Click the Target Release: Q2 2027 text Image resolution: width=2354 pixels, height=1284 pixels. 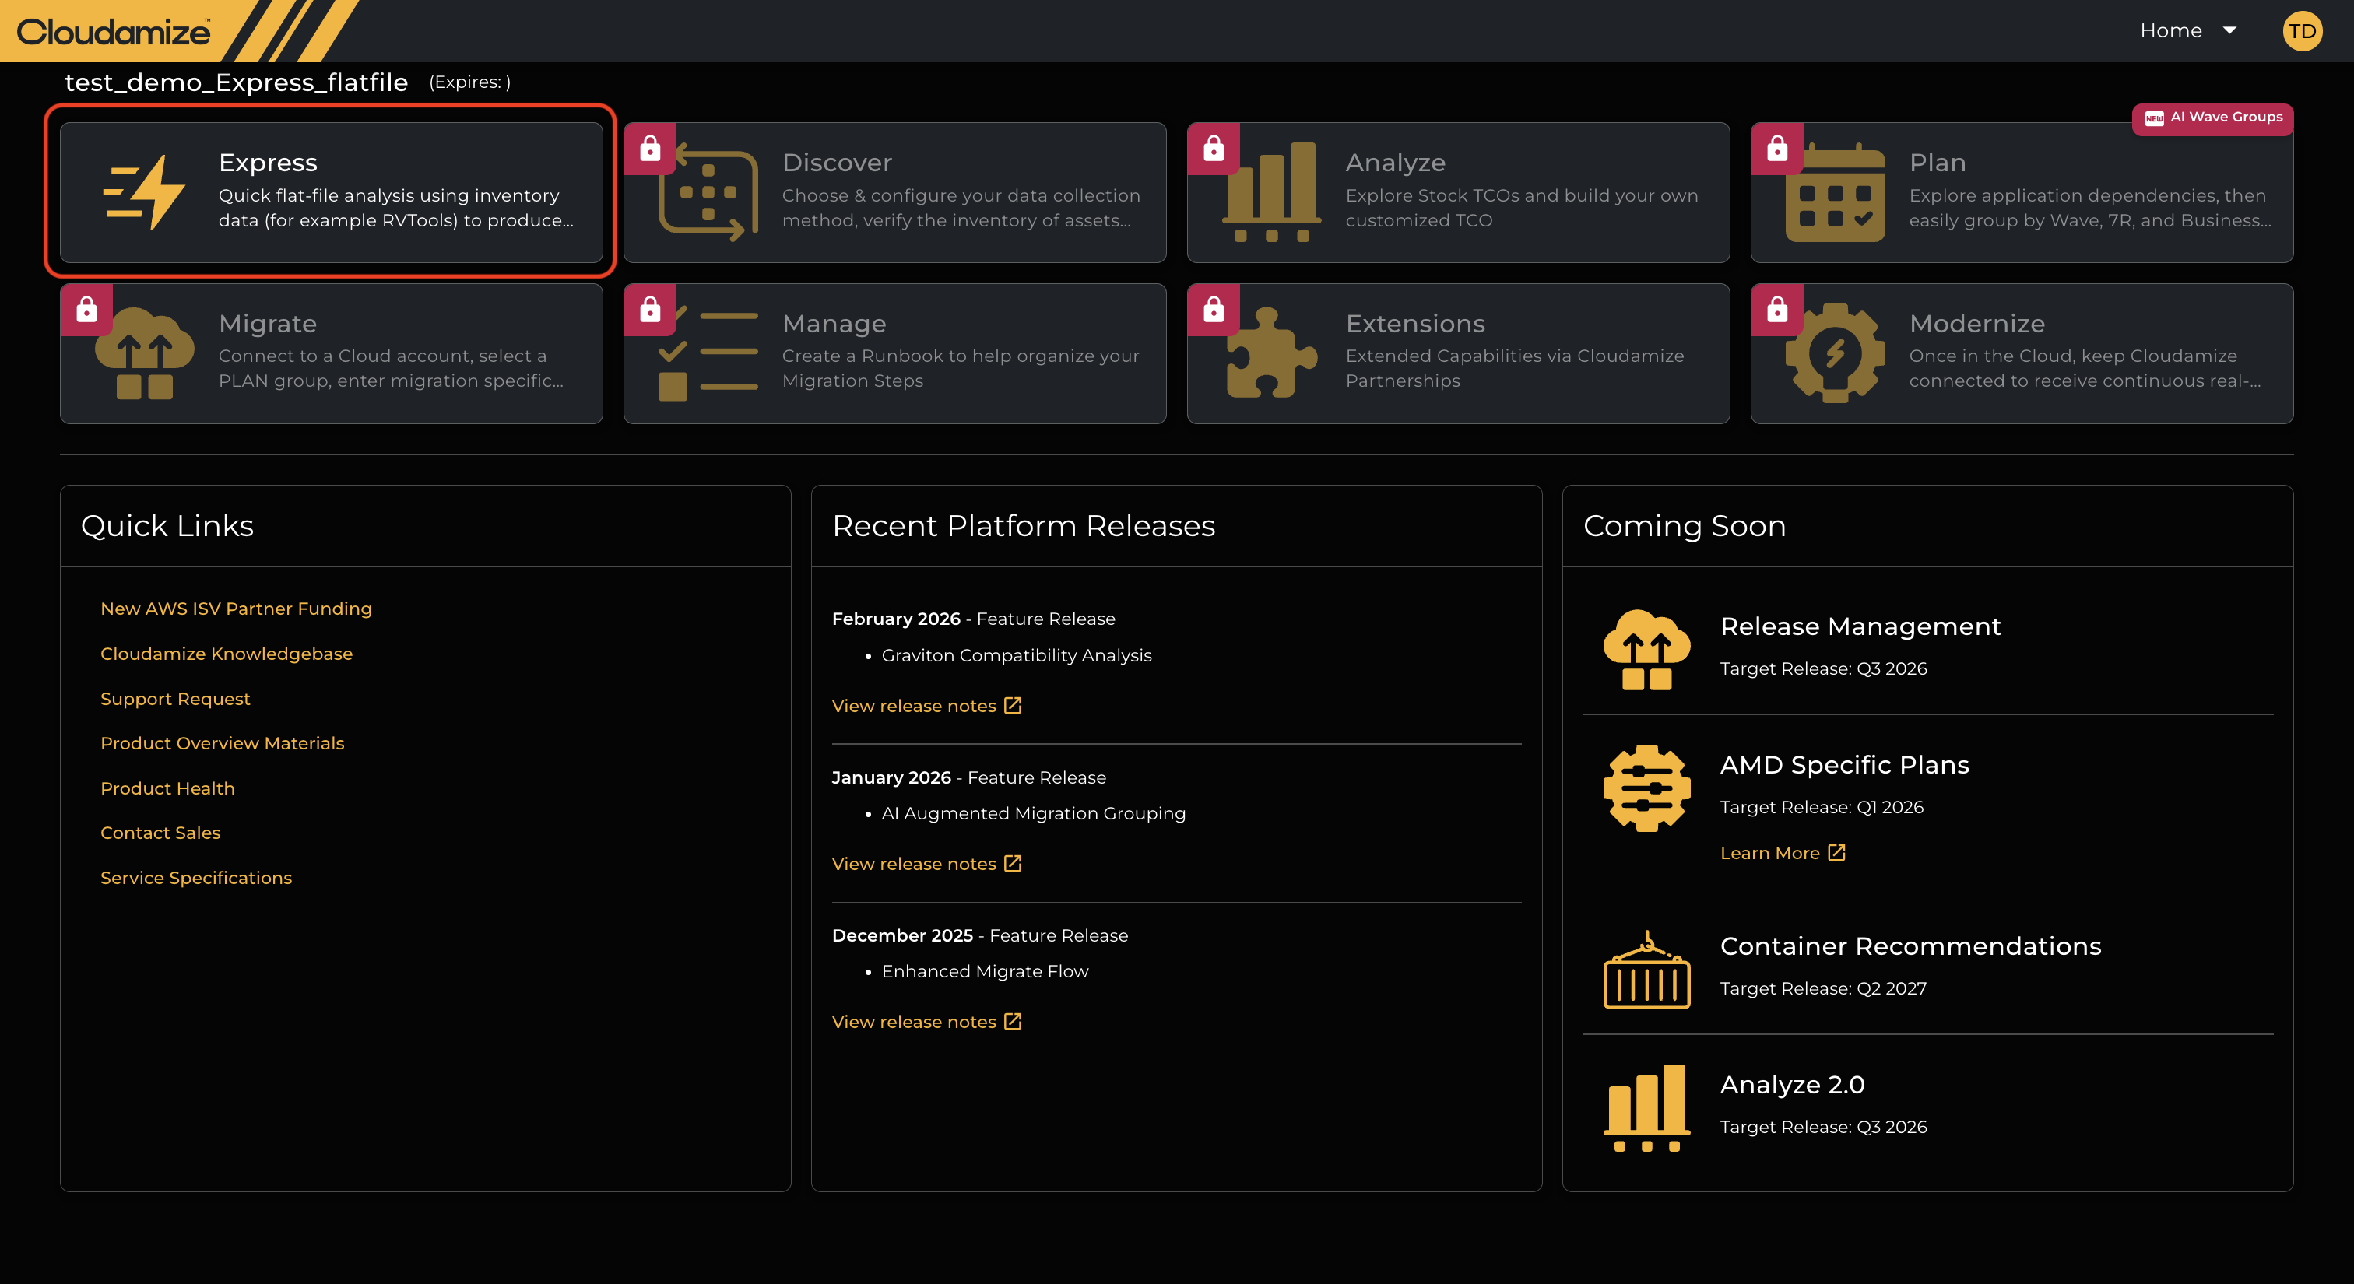coord(1823,989)
